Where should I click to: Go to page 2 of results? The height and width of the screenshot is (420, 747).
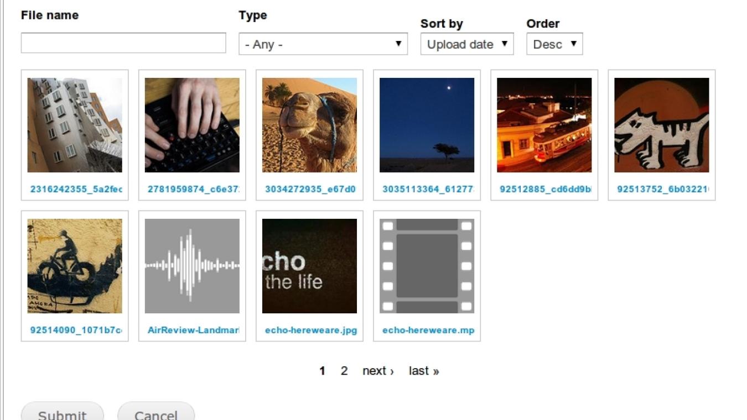[344, 371]
